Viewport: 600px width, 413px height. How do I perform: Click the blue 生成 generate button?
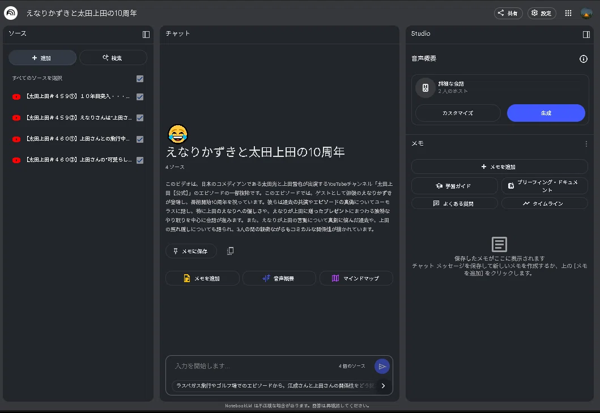pos(546,113)
